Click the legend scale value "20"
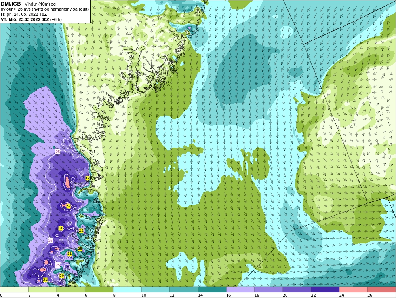The height and width of the screenshot is (298, 396). tap(285, 295)
